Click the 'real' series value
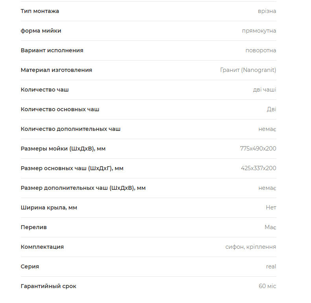Viewport: 311px width, 303px height. 271,266
